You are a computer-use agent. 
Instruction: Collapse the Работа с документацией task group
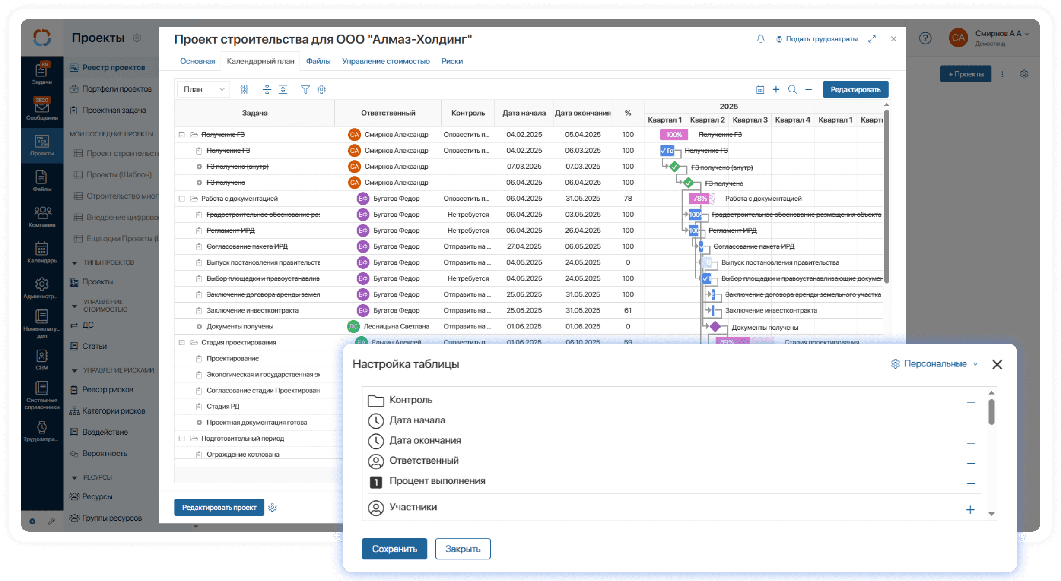click(182, 199)
